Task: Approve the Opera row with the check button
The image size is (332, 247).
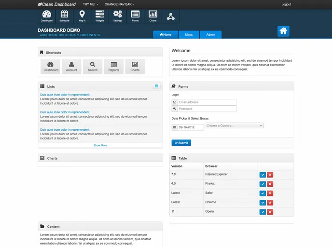Action: click(263, 212)
